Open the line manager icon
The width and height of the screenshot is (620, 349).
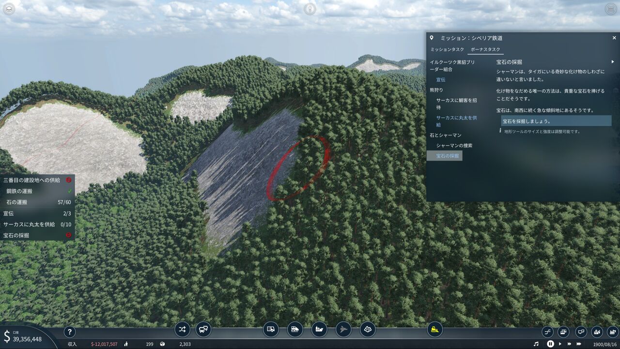(182, 330)
